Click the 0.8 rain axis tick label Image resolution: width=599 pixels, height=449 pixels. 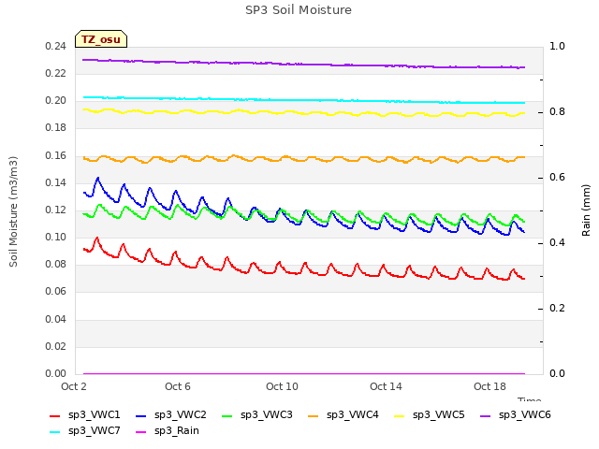click(x=557, y=112)
